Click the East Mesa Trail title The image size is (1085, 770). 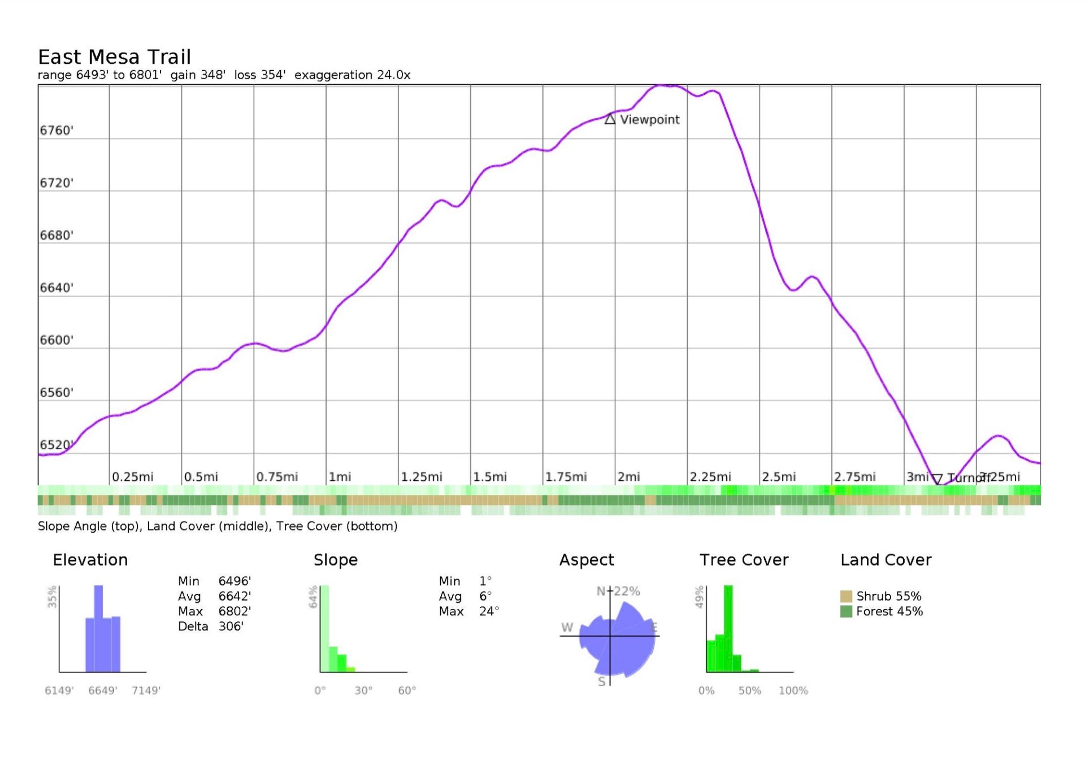114,57
